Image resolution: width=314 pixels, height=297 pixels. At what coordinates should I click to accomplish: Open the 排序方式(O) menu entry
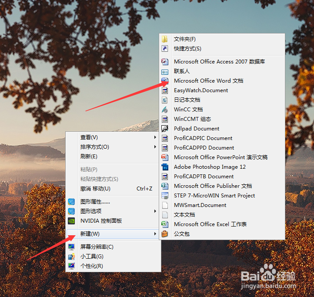pos(113,147)
